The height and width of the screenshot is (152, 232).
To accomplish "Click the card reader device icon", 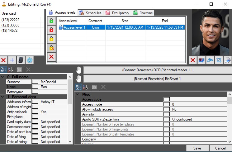I will tap(21, 60).
